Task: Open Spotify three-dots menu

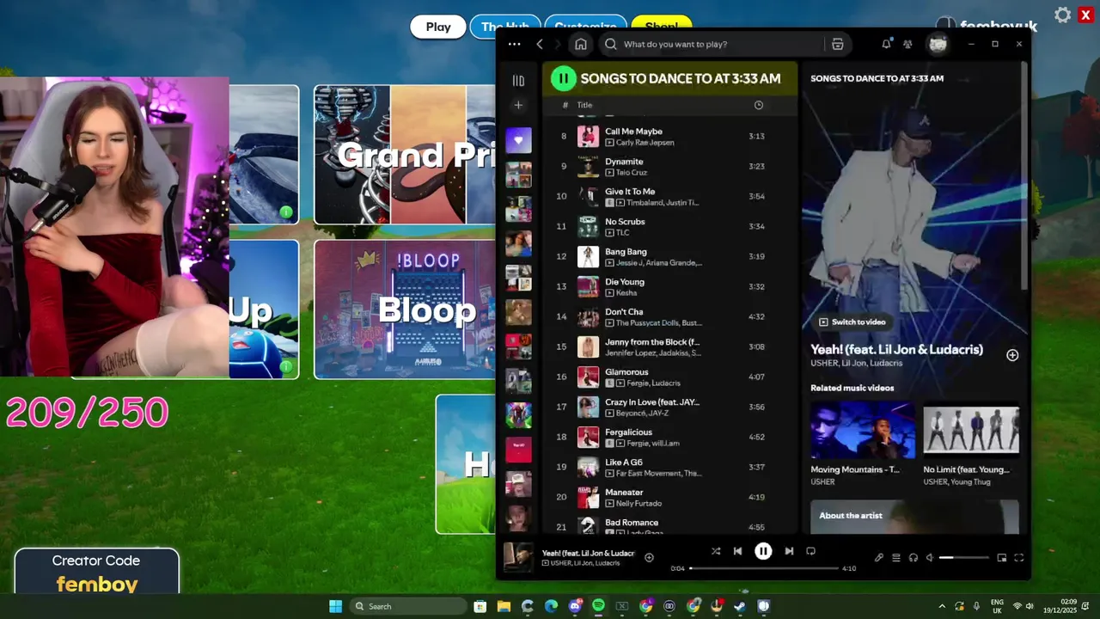Action: point(514,44)
